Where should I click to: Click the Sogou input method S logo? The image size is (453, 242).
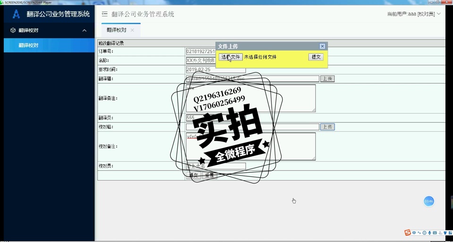(408, 233)
